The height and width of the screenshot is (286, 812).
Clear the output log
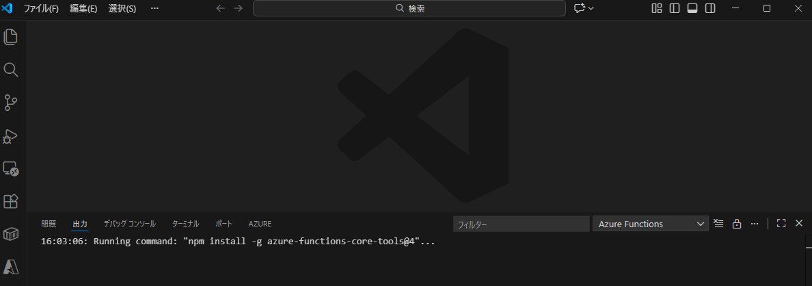pyautogui.click(x=718, y=224)
